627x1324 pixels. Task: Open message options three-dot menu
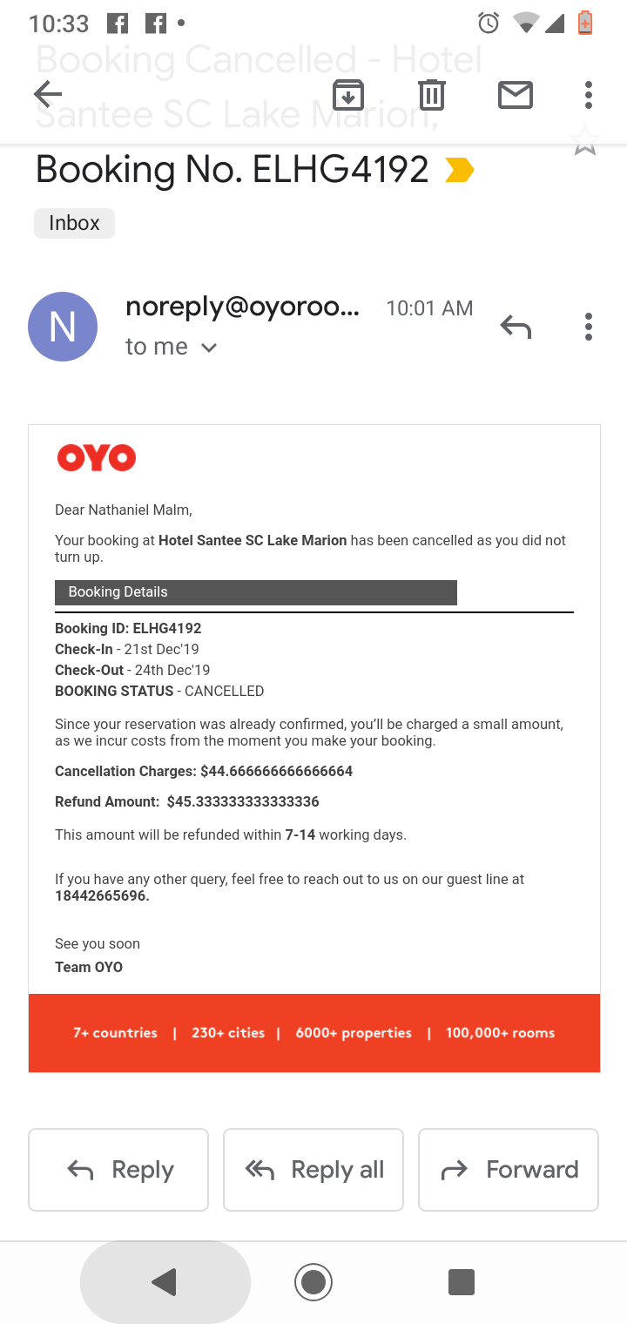pyautogui.click(x=589, y=327)
